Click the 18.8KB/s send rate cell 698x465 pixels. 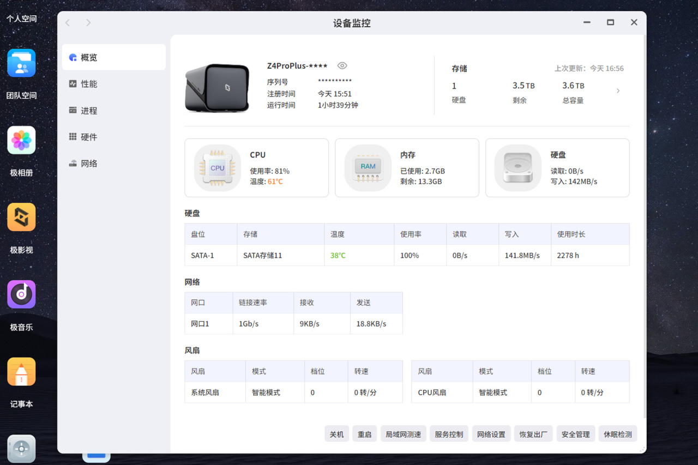point(376,324)
